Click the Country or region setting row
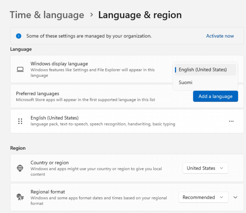 127,168
